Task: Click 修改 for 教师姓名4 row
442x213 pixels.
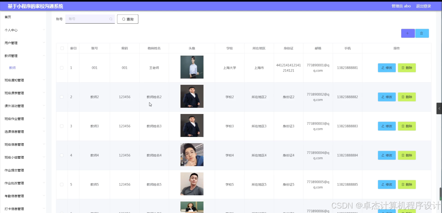Action: pos(387,155)
